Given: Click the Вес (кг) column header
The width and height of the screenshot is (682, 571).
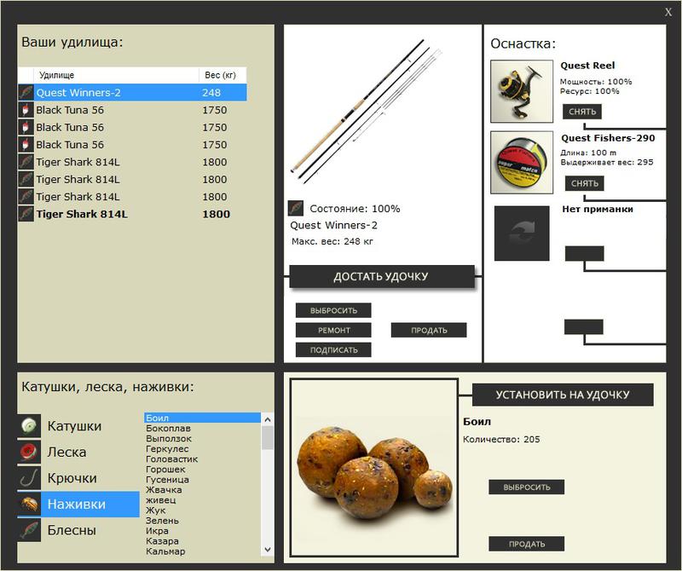Looking at the screenshot, I should point(223,75).
